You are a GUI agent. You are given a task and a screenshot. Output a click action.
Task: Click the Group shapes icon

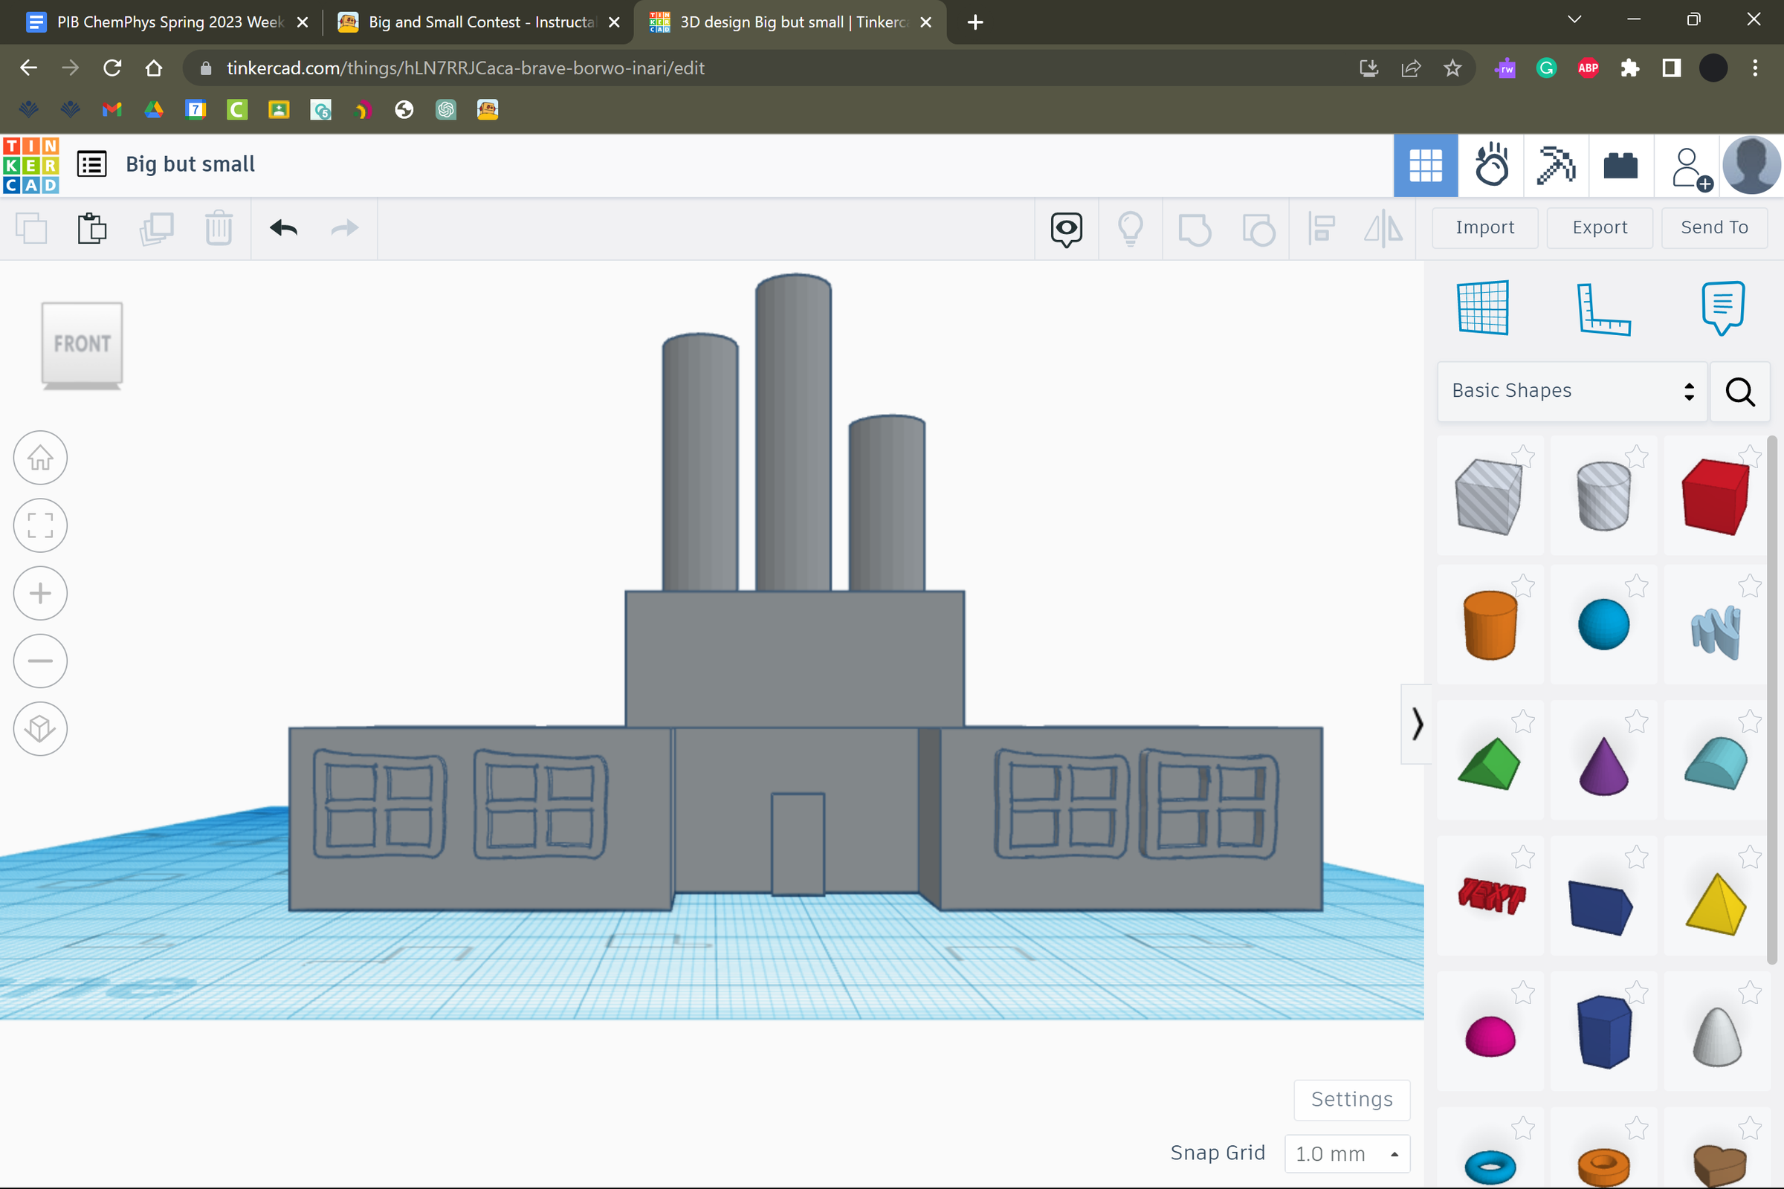pyautogui.click(x=1196, y=229)
